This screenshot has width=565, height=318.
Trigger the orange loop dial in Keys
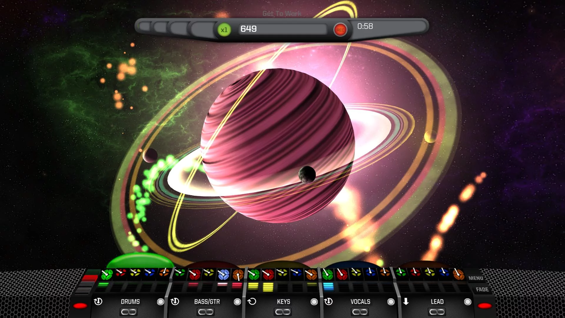pos(311,274)
